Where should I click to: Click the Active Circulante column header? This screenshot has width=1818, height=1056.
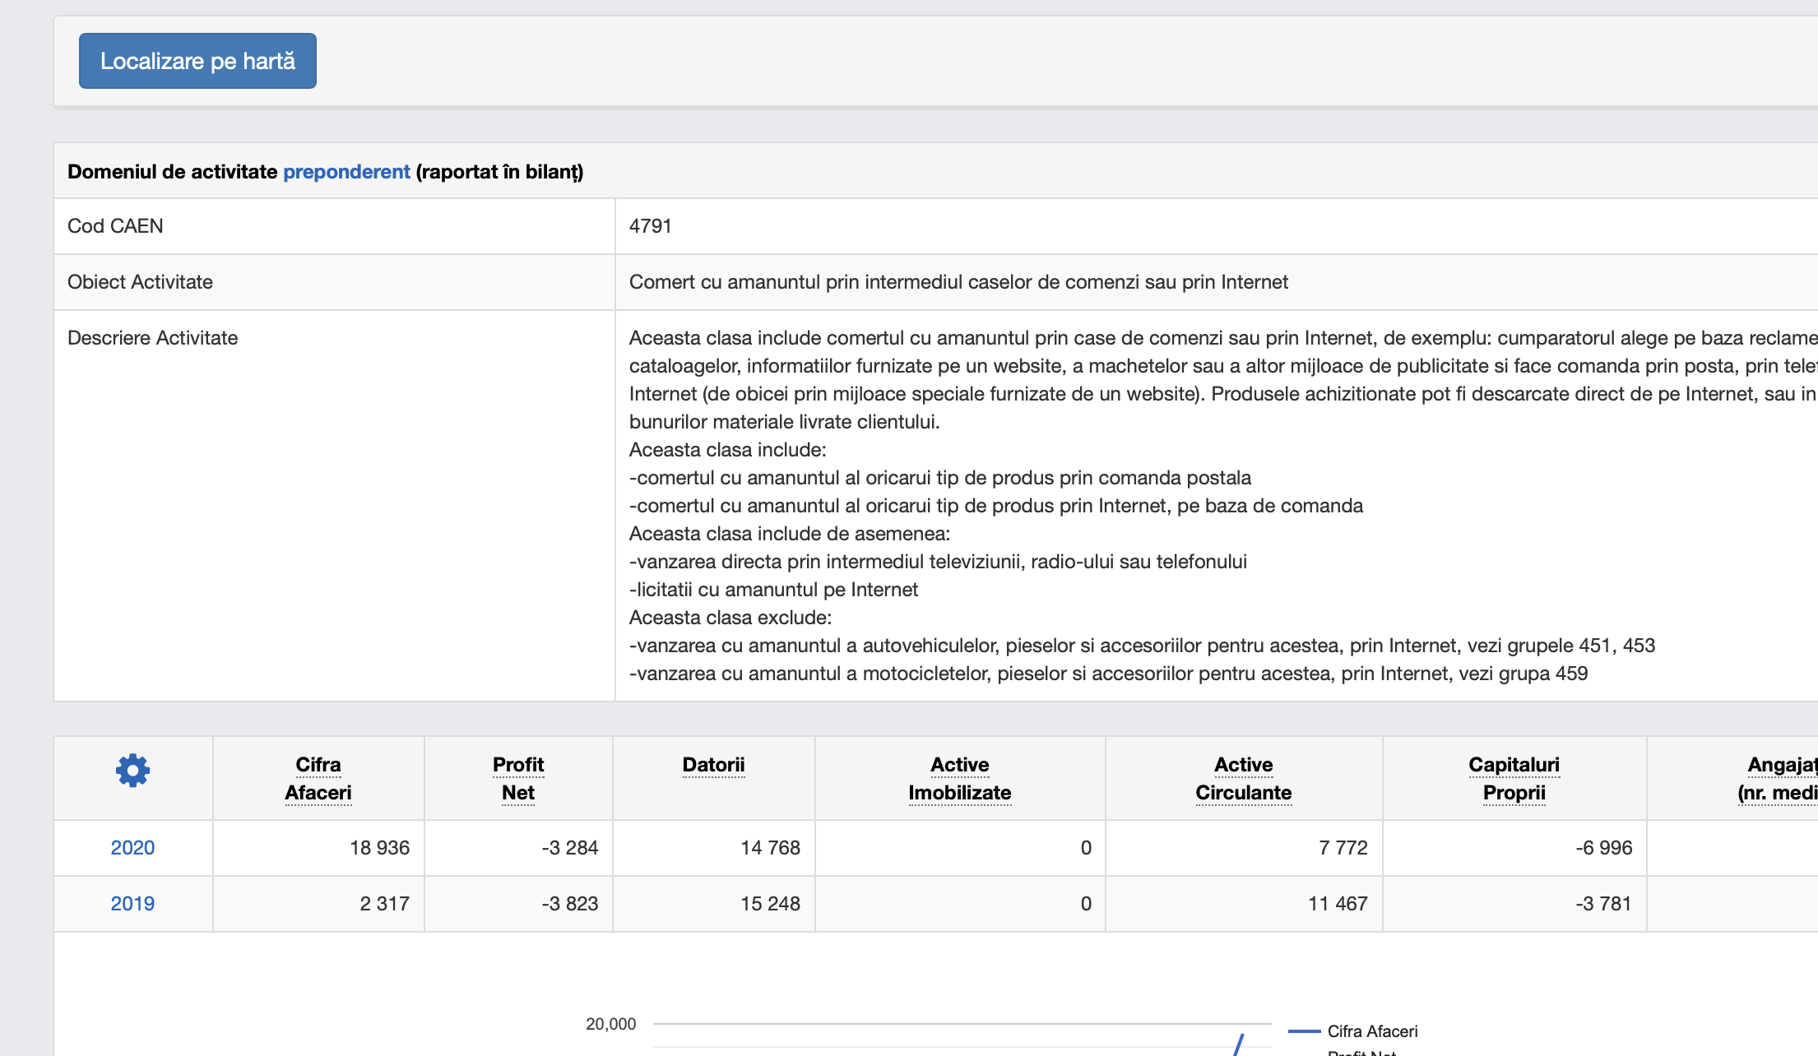tap(1243, 778)
